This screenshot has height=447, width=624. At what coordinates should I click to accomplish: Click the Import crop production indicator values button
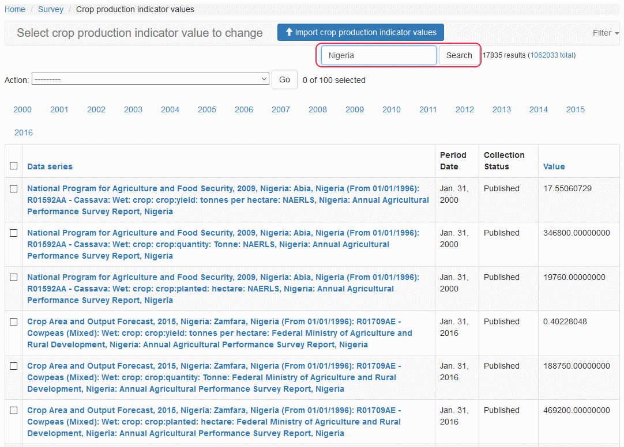(x=360, y=32)
